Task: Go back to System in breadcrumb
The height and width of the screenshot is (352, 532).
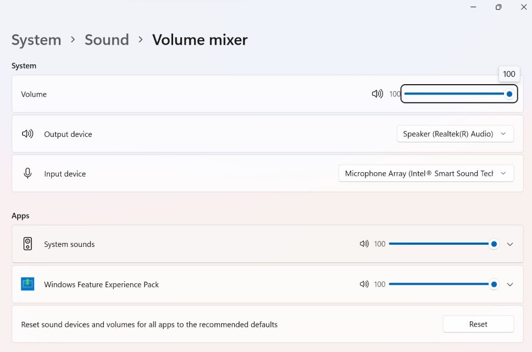Action: [36, 40]
